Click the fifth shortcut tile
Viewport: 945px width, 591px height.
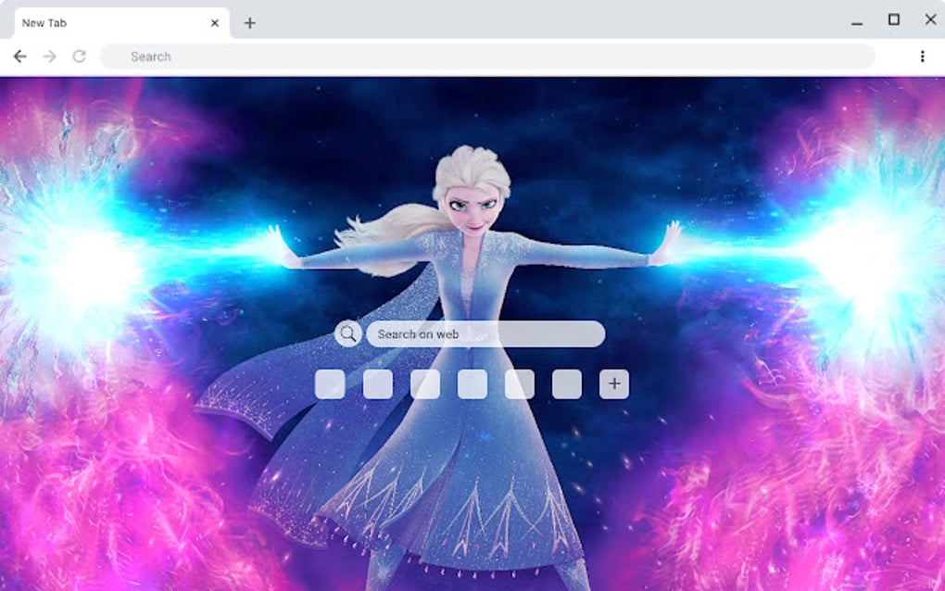pos(518,384)
